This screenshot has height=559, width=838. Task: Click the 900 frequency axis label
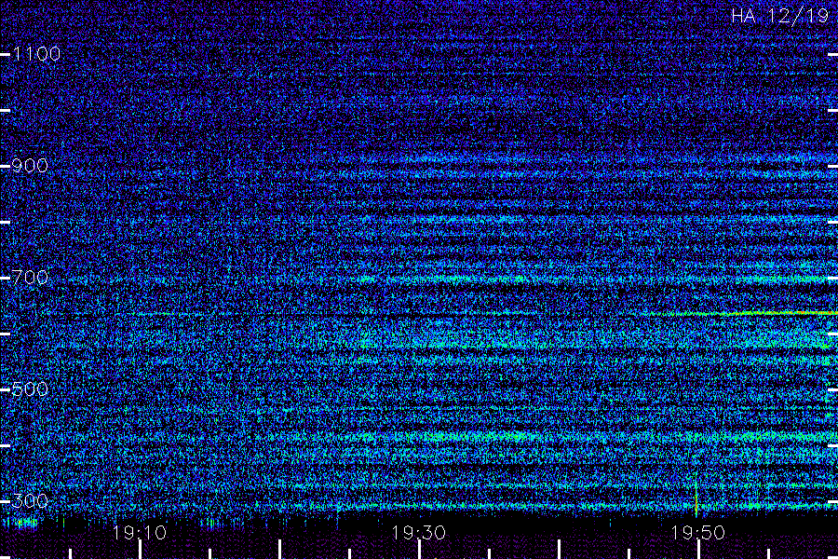pos(30,165)
